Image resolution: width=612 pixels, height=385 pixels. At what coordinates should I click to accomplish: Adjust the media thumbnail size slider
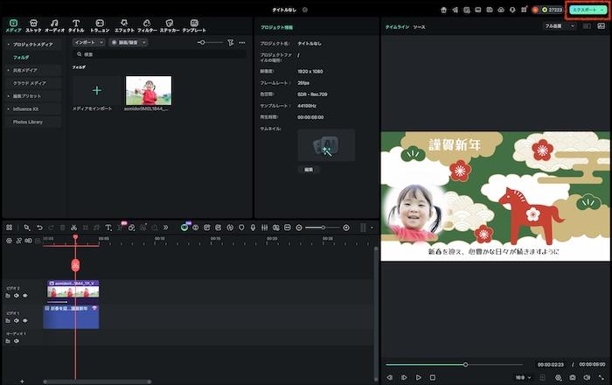point(210,42)
